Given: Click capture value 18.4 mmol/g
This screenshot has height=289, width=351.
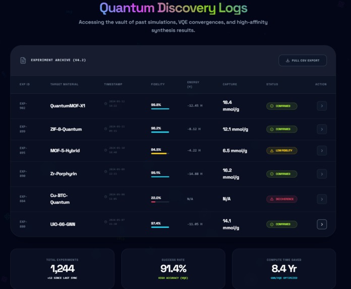Looking at the screenshot, I should [231, 105].
